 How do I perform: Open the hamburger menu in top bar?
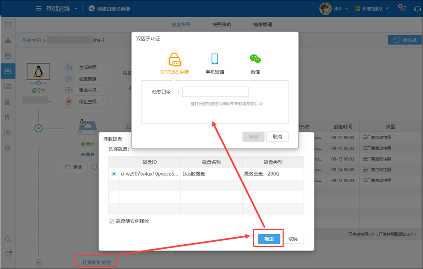(x=39, y=8)
